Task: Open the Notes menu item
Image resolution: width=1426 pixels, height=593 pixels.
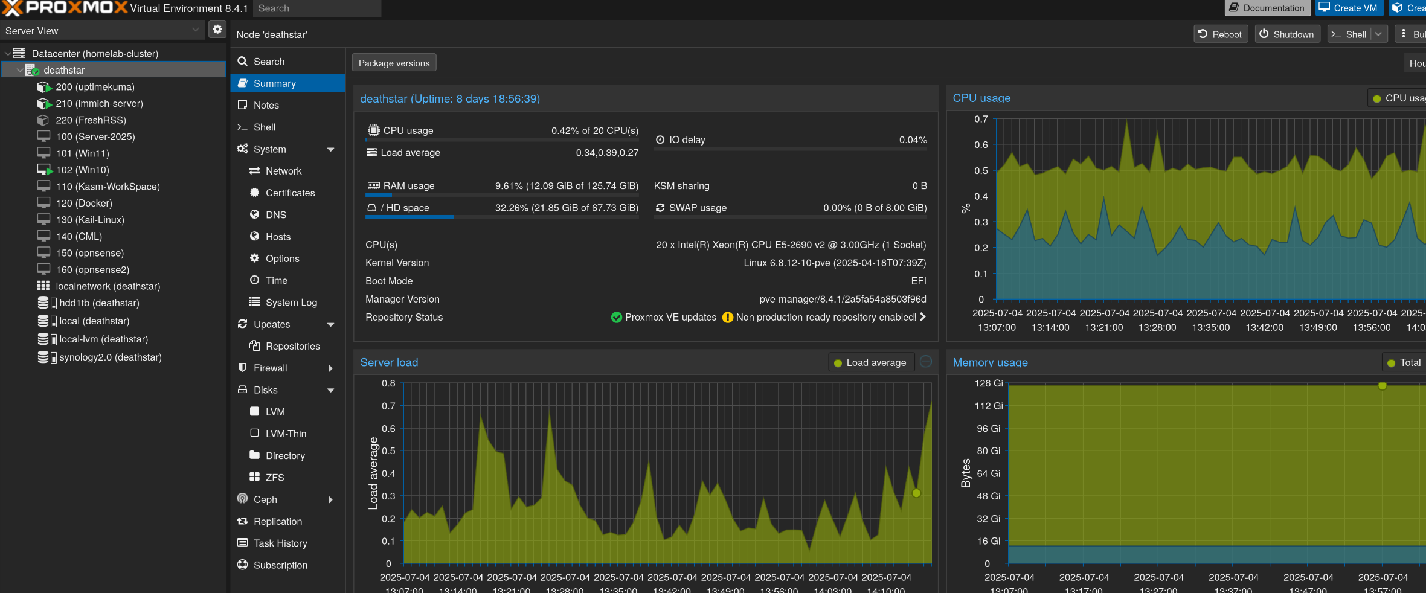Action: point(287,105)
